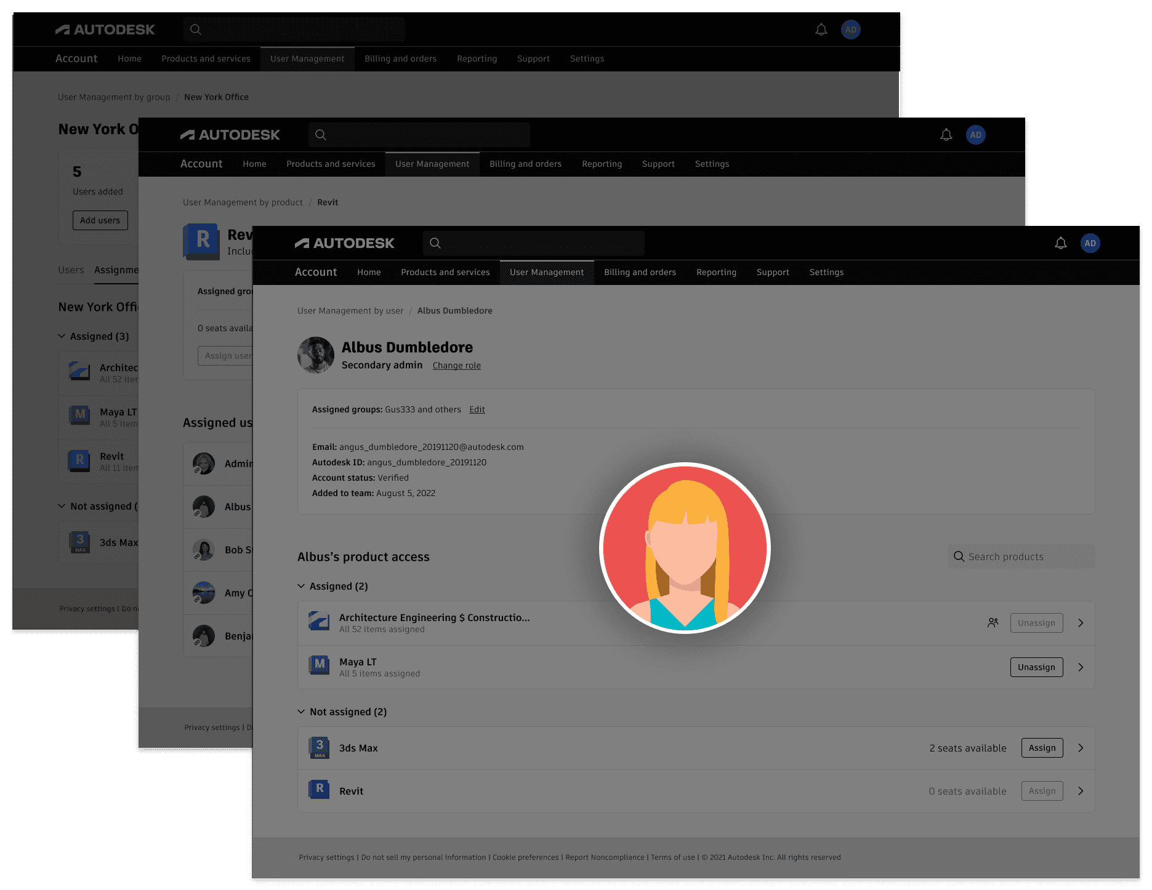Image resolution: width=1152 pixels, height=890 pixels.
Task: Click Autodesk logo in back window
Action: 105,30
